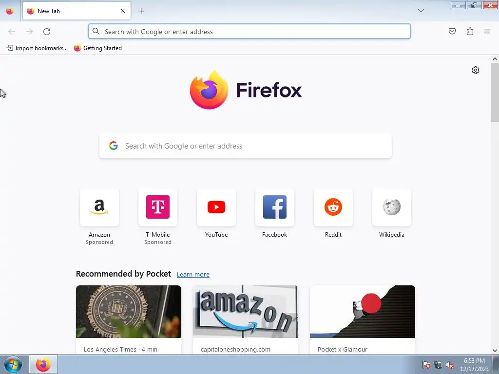Click the Firefox logo graphic

209,90
